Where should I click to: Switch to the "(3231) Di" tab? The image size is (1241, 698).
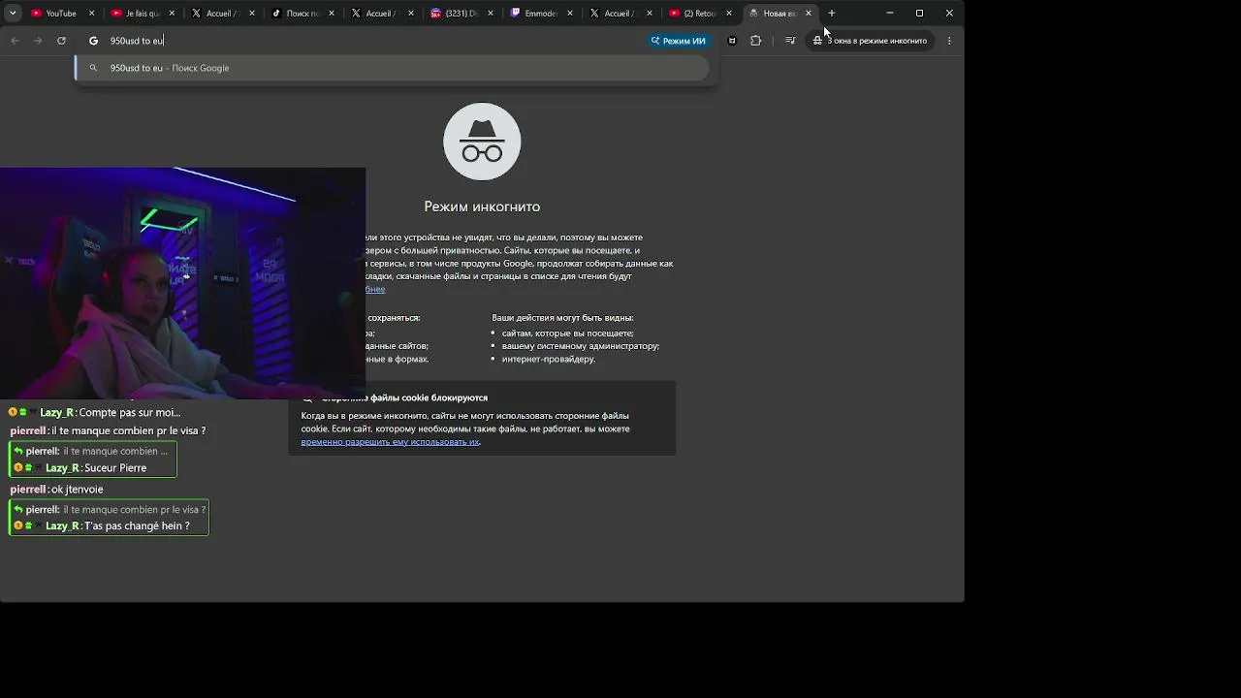(461, 14)
